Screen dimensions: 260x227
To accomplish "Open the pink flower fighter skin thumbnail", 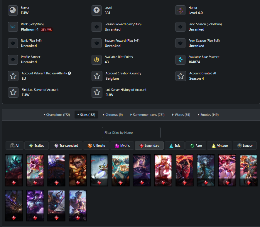I will 35,170.
